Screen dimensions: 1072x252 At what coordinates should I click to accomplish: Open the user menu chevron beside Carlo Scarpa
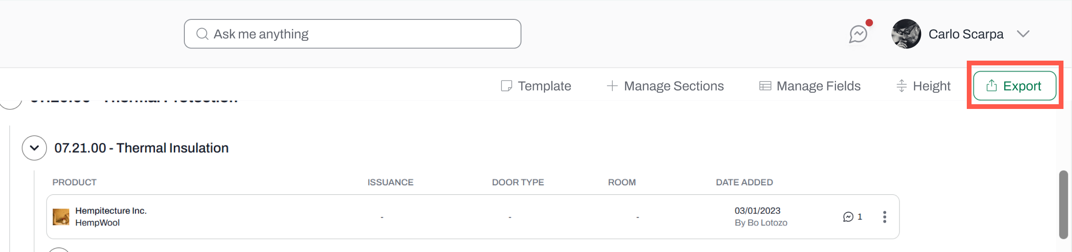point(1023,34)
